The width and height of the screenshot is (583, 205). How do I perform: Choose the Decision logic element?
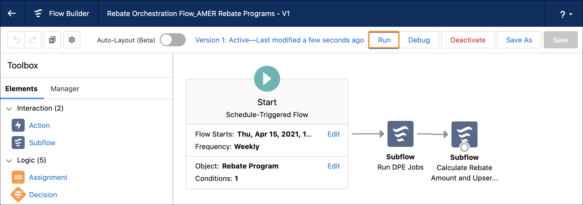pyautogui.click(x=43, y=194)
